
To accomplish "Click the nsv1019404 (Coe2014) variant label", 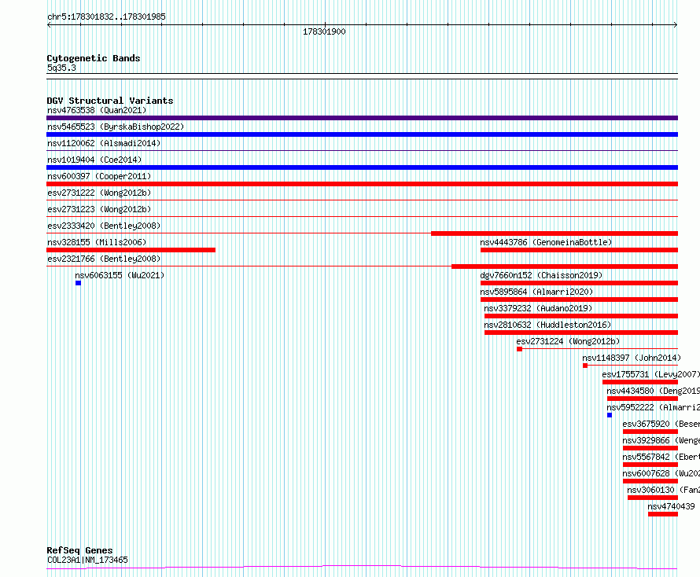I will [x=94, y=160].
